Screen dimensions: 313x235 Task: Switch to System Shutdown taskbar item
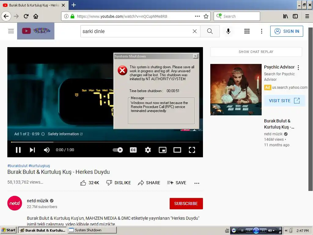92,230
